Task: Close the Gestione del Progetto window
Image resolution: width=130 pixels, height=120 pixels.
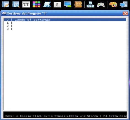Action: 125,14
